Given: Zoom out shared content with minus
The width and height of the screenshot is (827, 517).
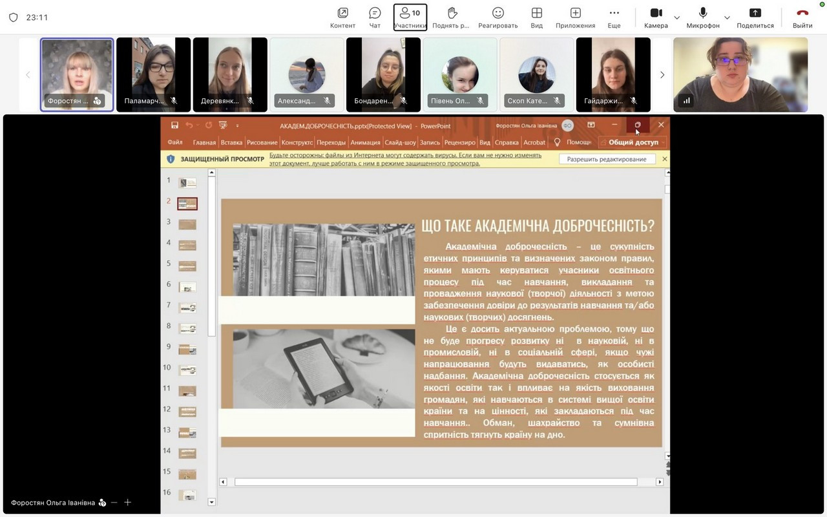Looking at the screenshot, I should coord(114,502).
